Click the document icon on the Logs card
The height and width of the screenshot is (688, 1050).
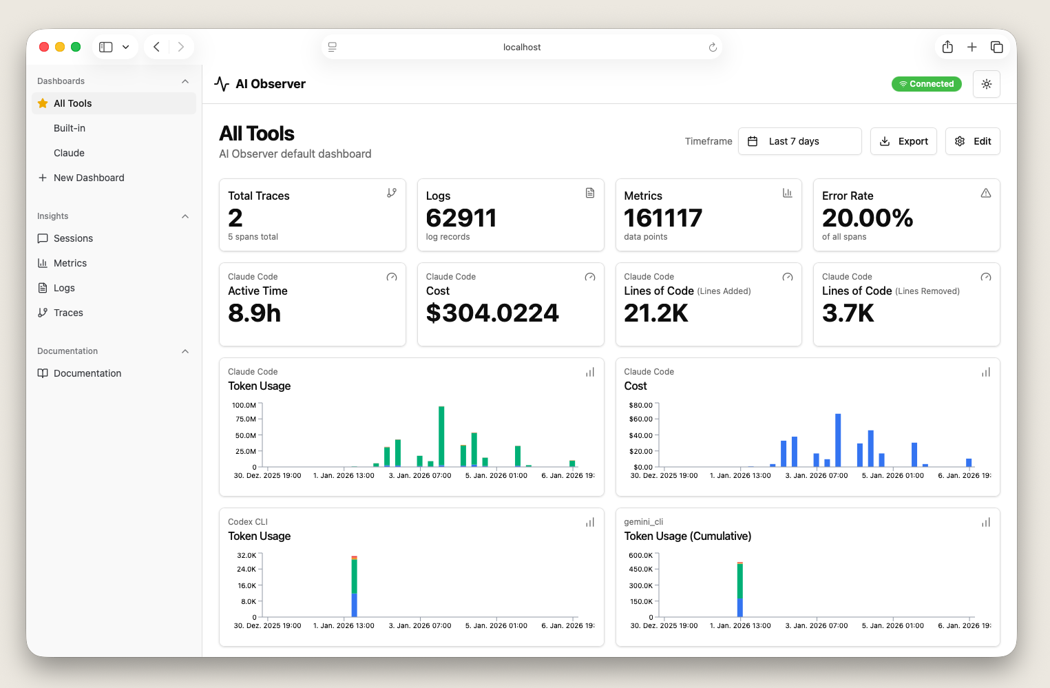click(589, 193)
